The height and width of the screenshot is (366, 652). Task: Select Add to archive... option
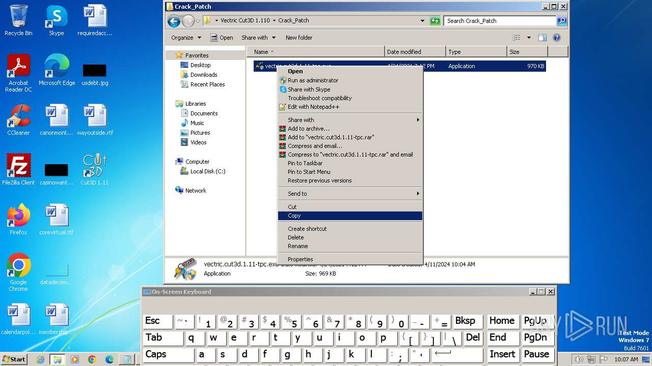point(350,129)
